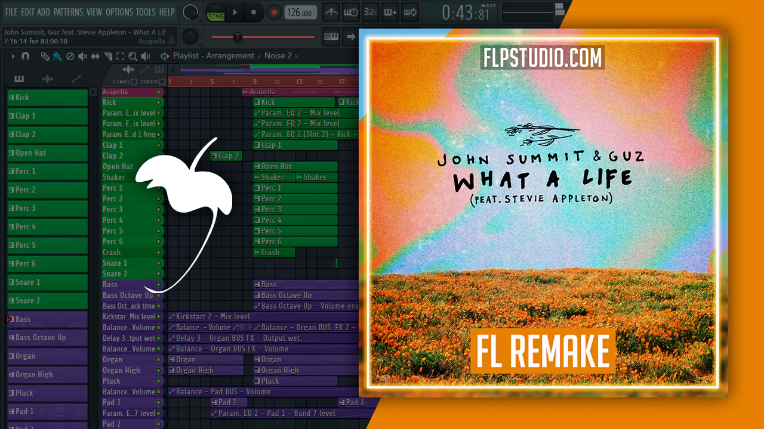This screenshot has height=429, width=764.
Task: Mute the Perc 3 track
Action: [x=158, y=209]
